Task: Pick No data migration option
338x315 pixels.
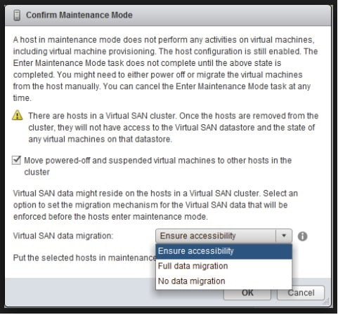Action: point(223,281)
